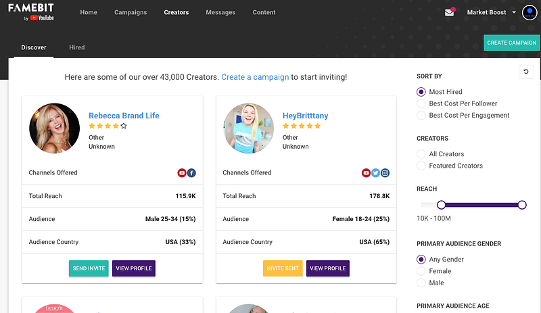Image resolution: width=541 pixels, height=313 pixels.
Task: Open the Creators navigation item
Action: point(177,12)
